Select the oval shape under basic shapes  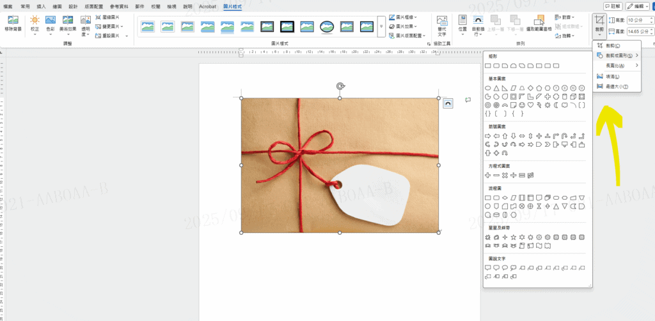488,87
